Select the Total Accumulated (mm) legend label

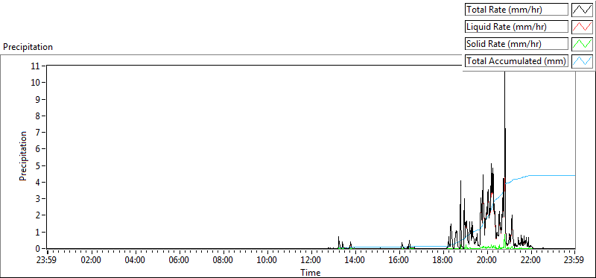pyautogui.click(x=516, y=61)
